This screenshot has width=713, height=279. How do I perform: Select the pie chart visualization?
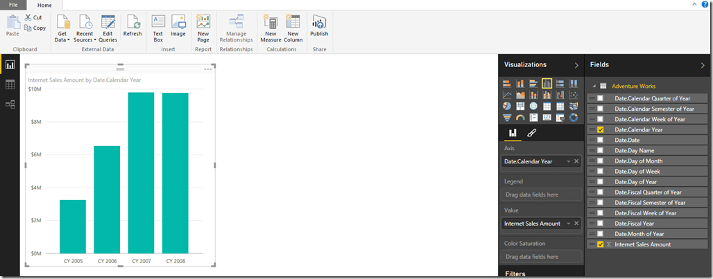(x=507, y=106)
